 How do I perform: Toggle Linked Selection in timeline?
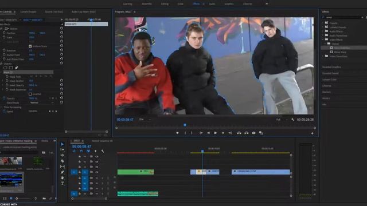pyautogui.click(x=88, y=151)
